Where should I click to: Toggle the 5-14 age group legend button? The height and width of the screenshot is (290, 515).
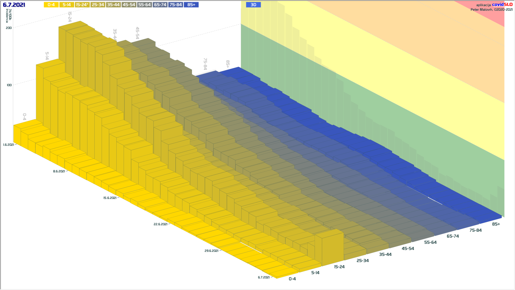67,5
